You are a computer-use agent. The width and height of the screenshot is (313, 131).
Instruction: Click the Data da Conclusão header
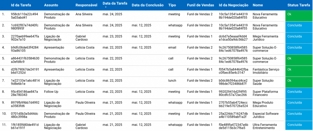click(x=147, y=5)
